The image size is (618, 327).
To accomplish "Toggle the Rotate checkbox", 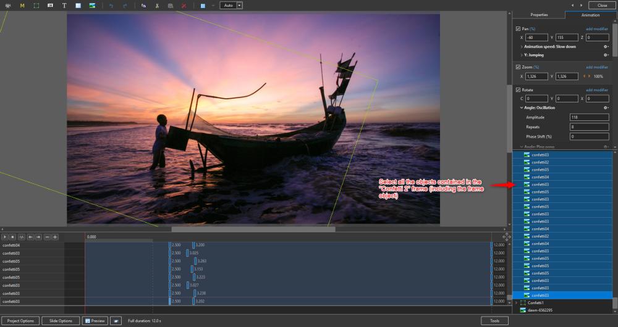I will pos(518,90).
